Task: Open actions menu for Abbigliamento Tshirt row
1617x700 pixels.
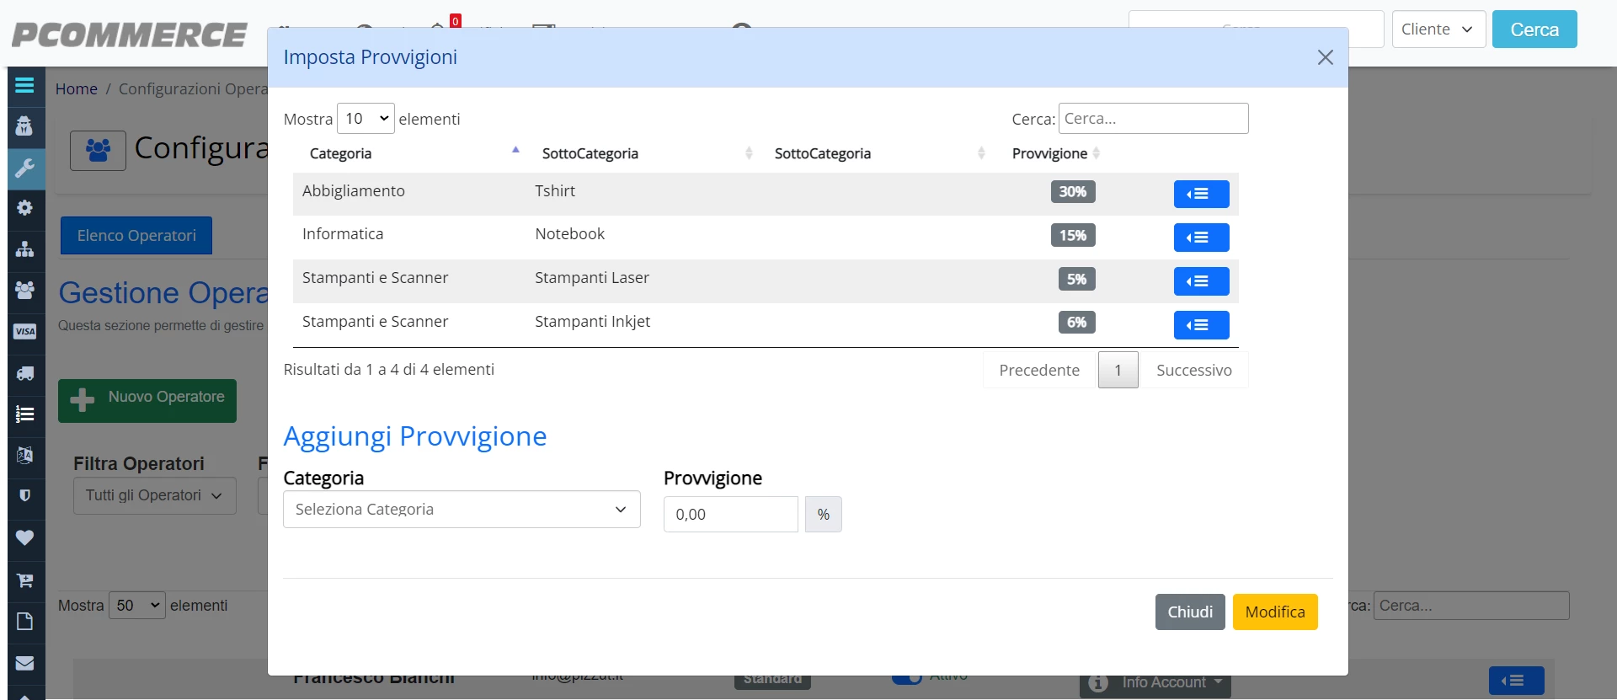Action: pos(1201,194)
